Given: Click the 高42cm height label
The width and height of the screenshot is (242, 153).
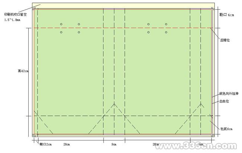Looking at the screenshot, I should 23,71.
